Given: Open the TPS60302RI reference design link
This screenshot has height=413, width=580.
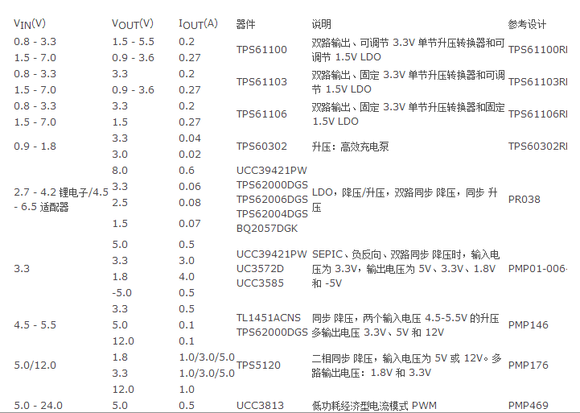Looking at the screenshot, I should pos(537,147).
